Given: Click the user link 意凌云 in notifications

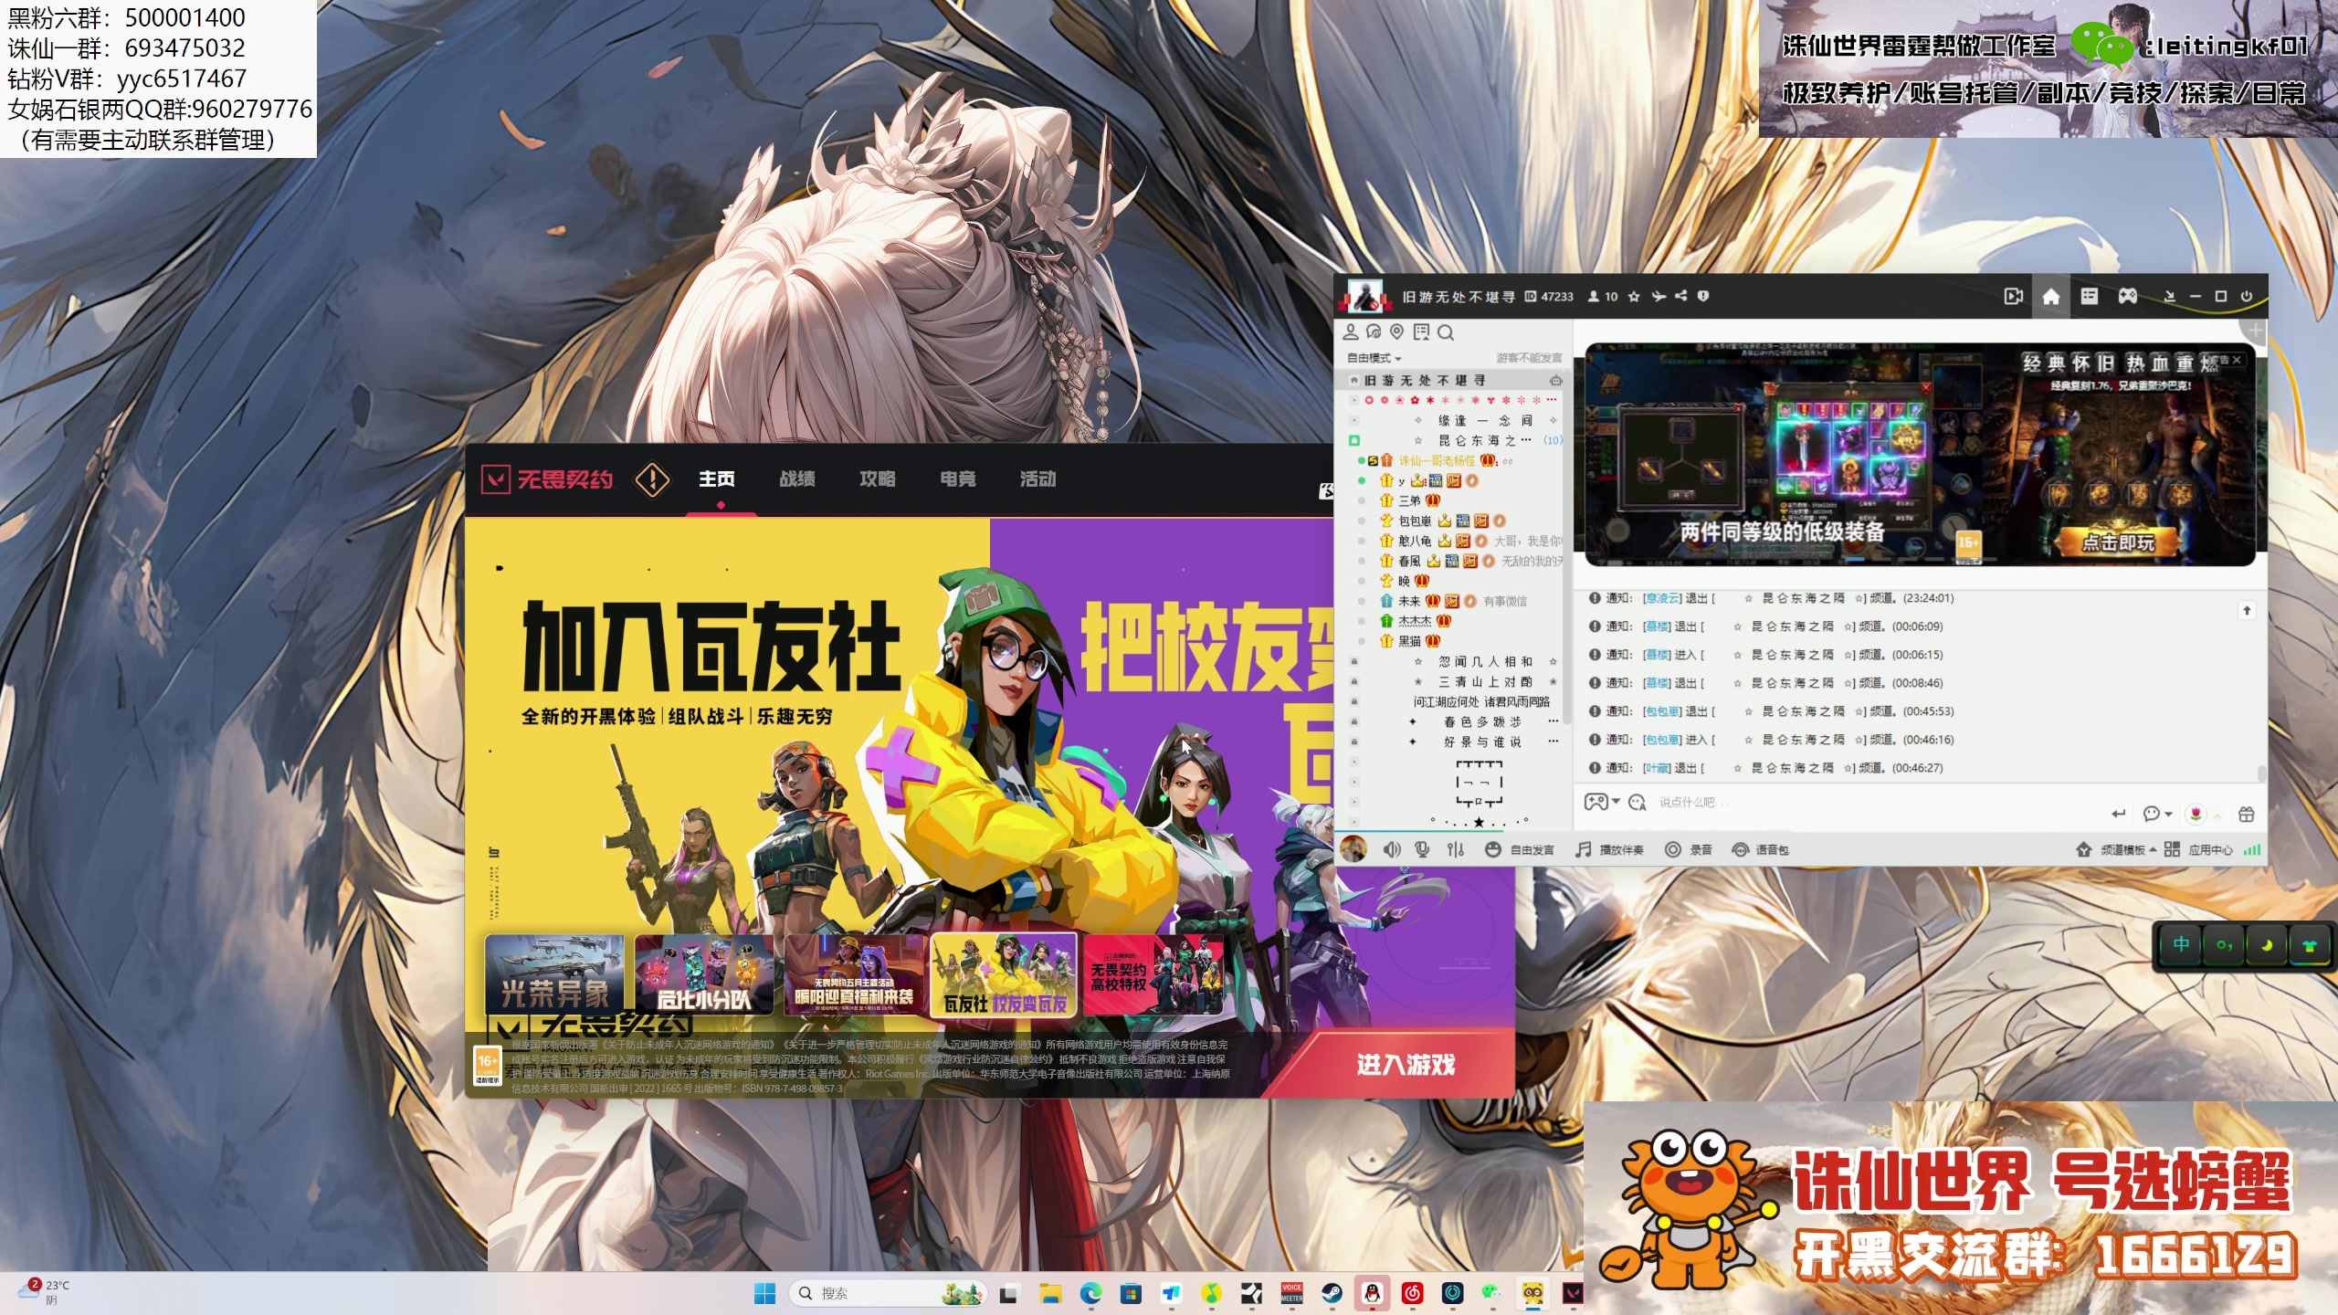Looking at the screenshot, I should point(1662,598).
